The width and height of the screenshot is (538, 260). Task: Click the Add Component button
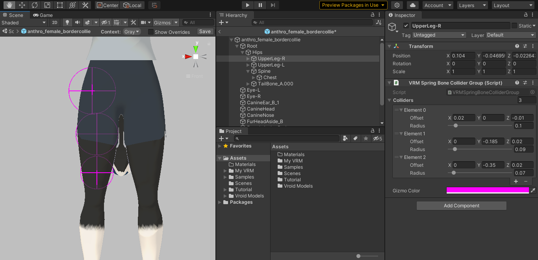click(462, 206)
